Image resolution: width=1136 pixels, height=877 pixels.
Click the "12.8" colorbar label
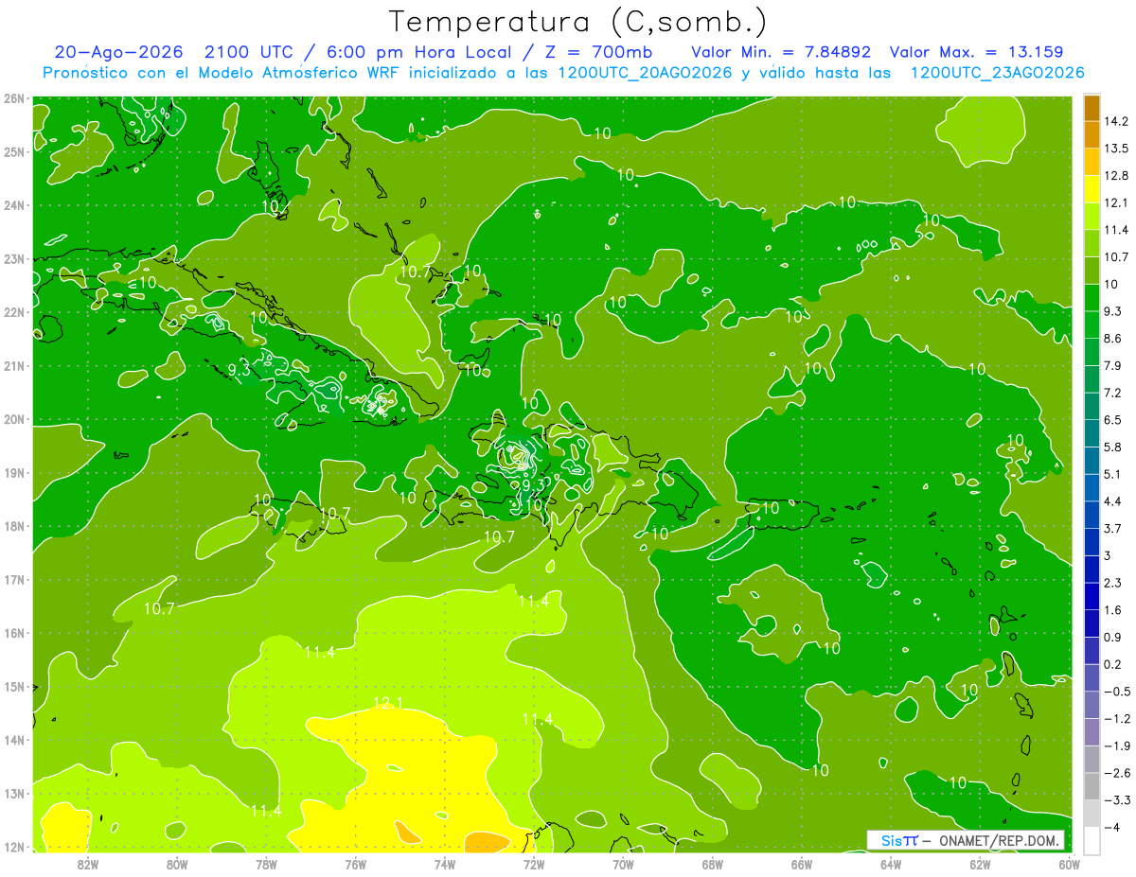pos(1116,176)
